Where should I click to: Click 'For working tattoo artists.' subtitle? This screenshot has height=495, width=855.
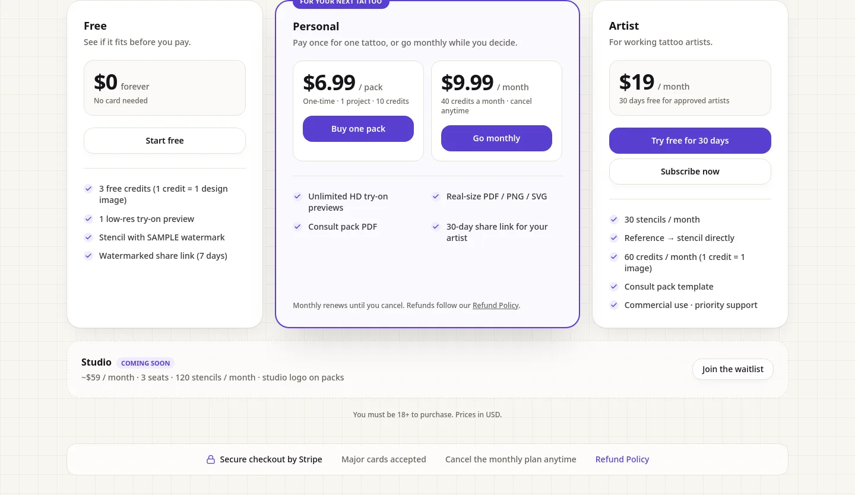pos(661,42)
